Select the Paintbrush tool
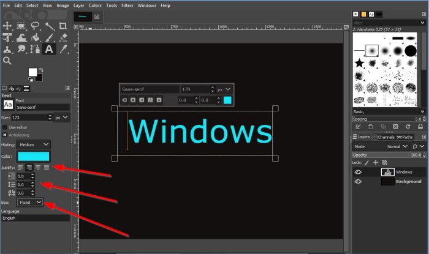Image resolution: width=429 pixels, height=254 pixels. click(50, 38)
